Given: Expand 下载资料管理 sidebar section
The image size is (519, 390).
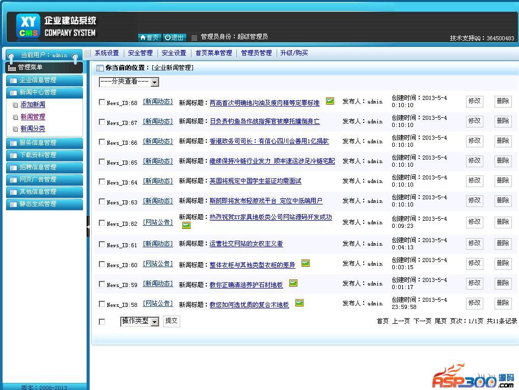Looking at the screenshot, I should [44, 155].
